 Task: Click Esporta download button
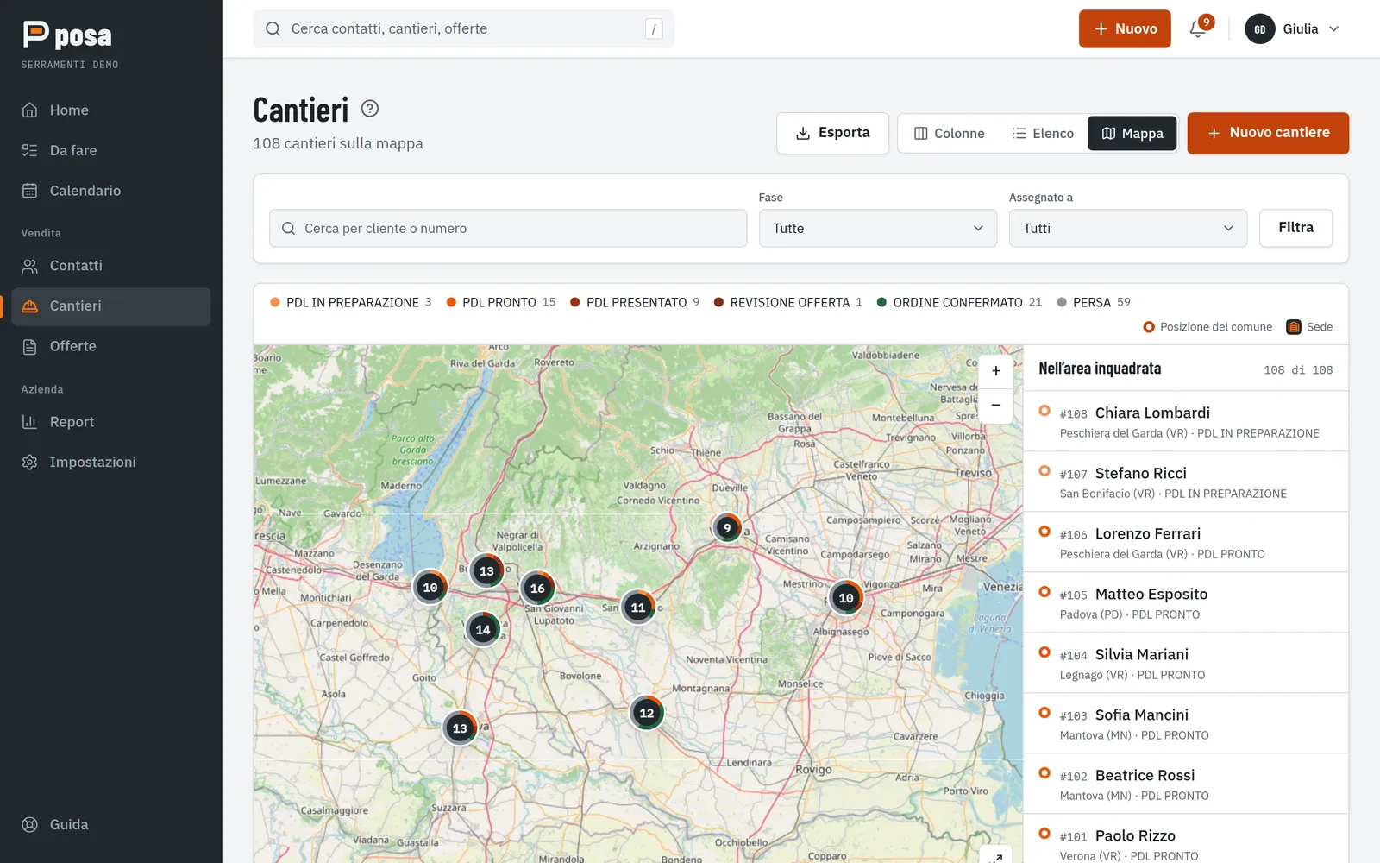(x=832, y=133)
